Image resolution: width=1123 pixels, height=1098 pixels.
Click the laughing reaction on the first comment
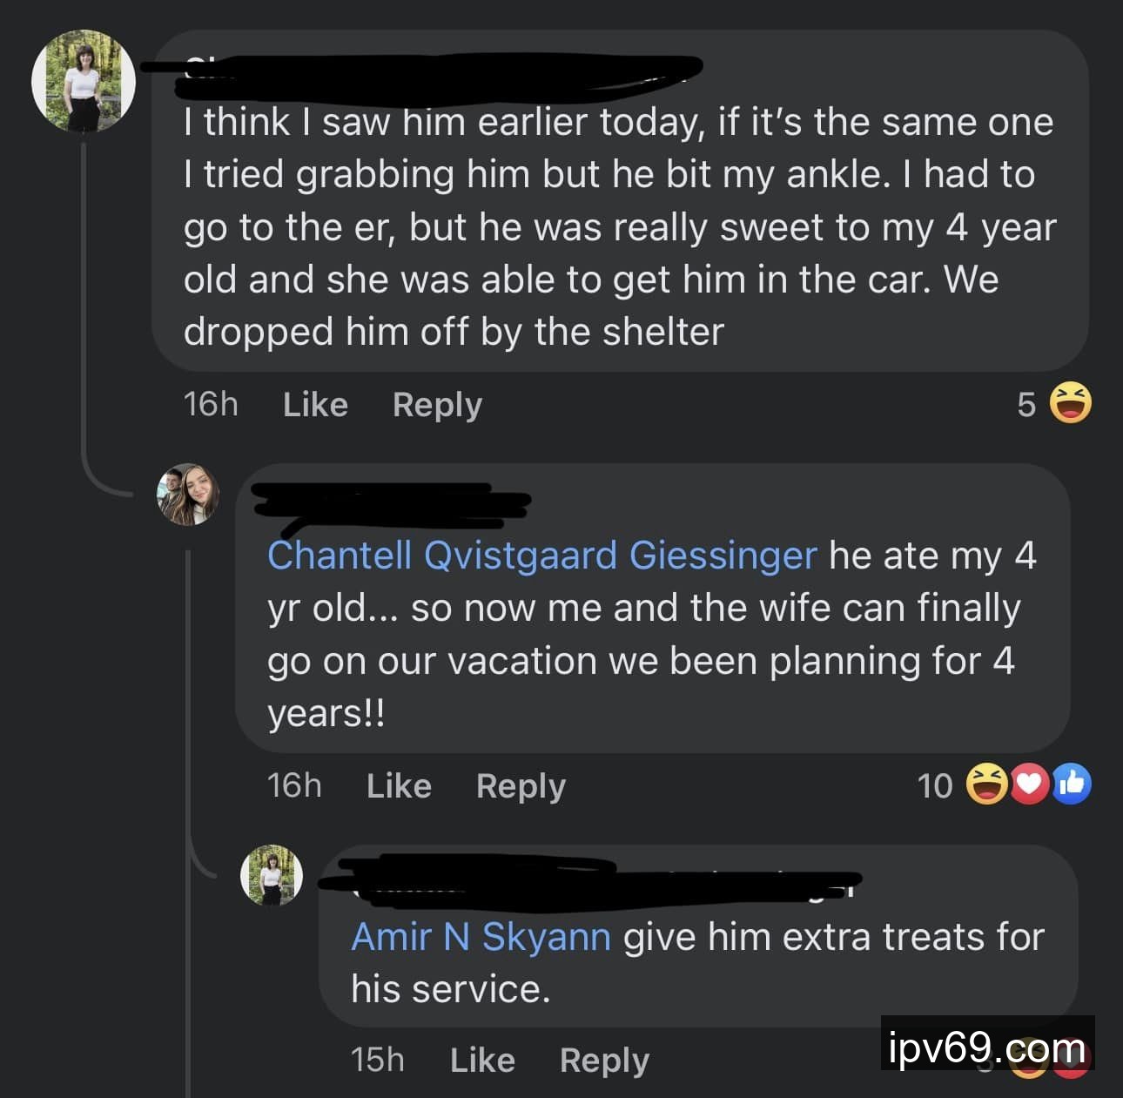click(1070, 403)
